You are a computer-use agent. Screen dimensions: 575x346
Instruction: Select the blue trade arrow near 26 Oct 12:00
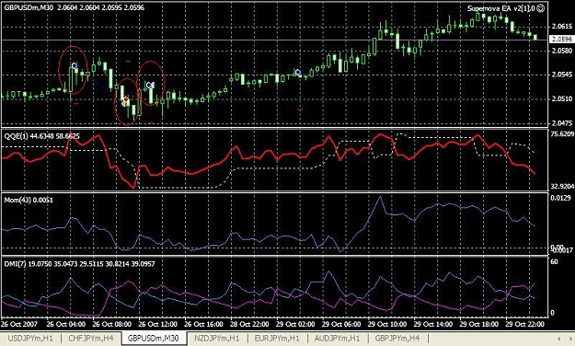point(149,86)
